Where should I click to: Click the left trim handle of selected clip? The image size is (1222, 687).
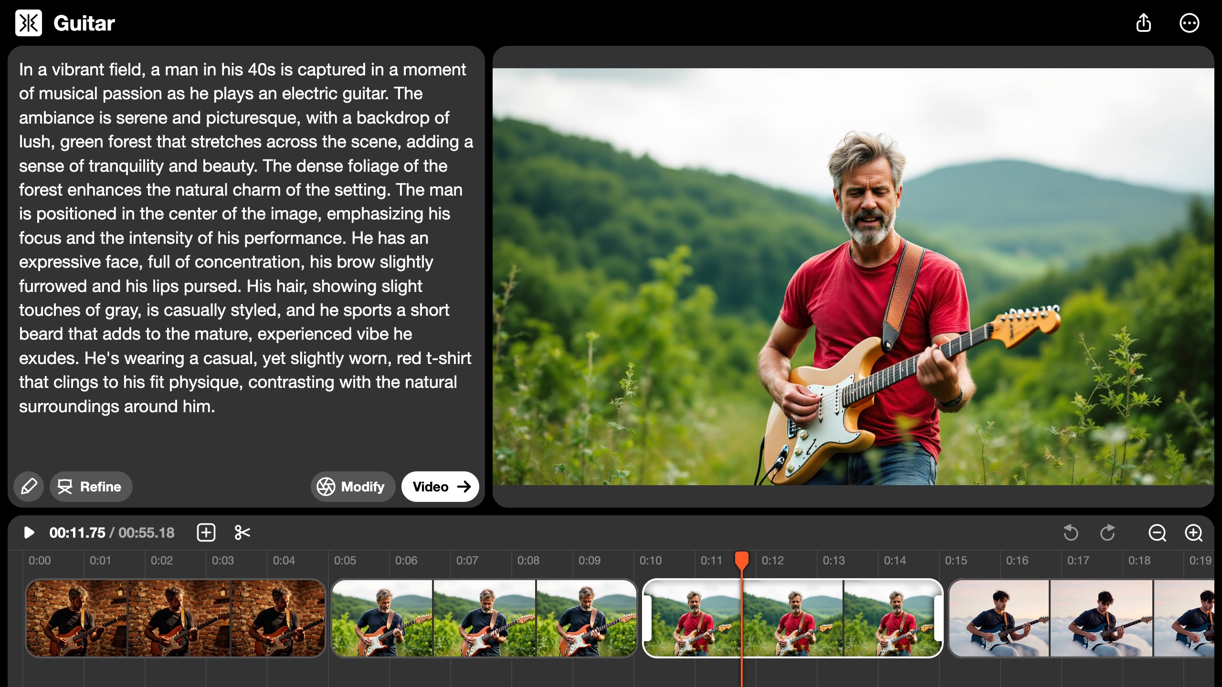(647, 618)
